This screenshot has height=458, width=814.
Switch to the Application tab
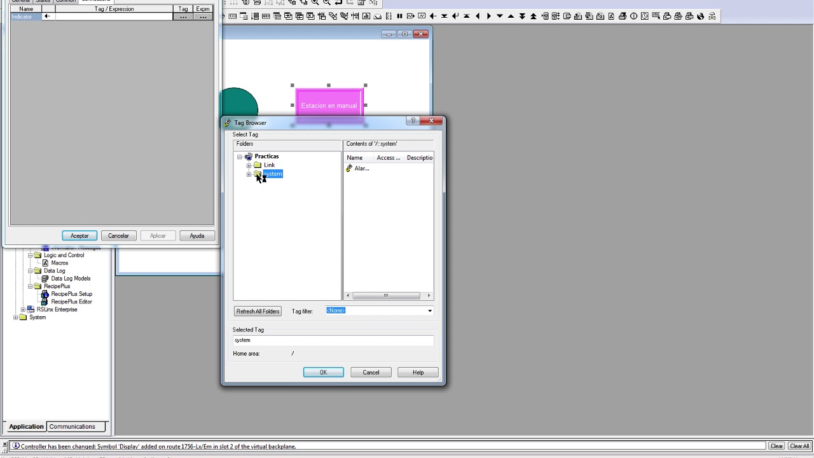click(26, 427)
